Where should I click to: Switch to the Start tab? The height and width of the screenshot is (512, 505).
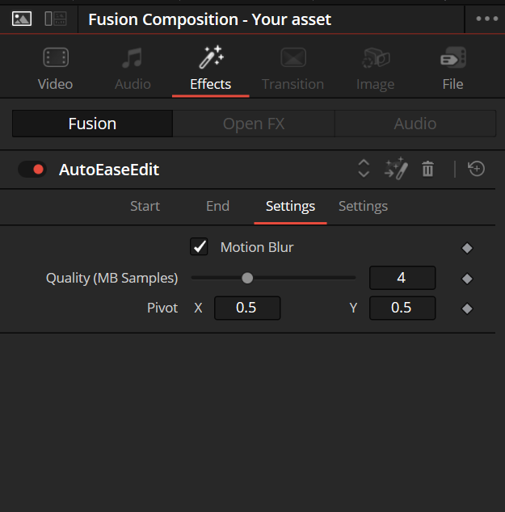pos(145,206)
